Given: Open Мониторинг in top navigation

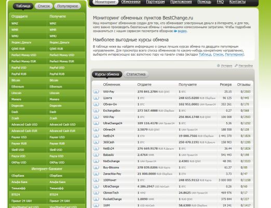Looking at the screenshot, I should pyautogui.click(x=105, y=2).
